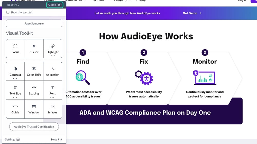Enable the reading Guide tool
The image size is (257, 144).
pos(15,109)
